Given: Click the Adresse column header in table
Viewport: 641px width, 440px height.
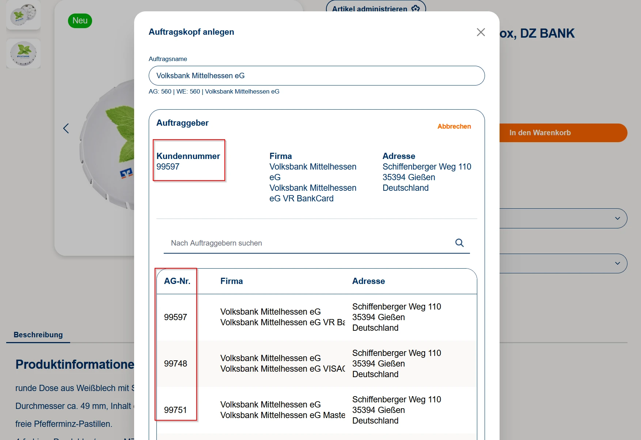Looking at the screenshot, I should (368, 281).
